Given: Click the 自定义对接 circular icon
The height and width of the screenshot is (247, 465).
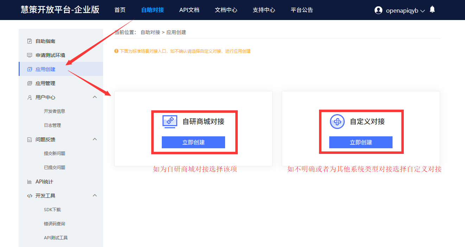Looking at the screenshot, I should pos(337,122).
